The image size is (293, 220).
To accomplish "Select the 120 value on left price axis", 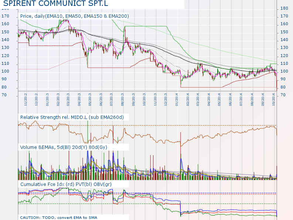I will pos(5,56).
